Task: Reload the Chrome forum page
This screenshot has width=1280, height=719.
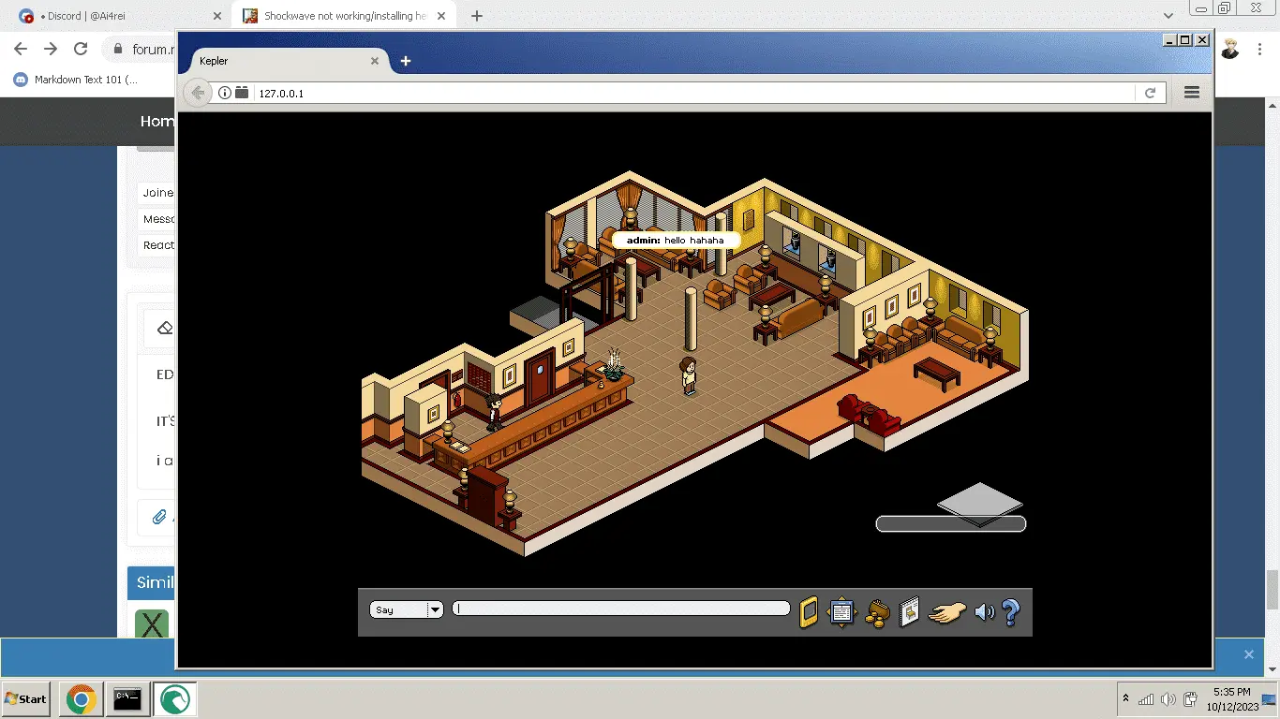Action: 81,49
